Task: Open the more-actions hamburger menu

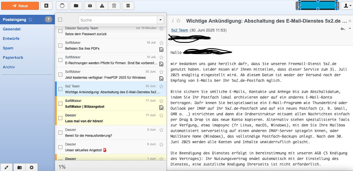Action: (128, 6)
